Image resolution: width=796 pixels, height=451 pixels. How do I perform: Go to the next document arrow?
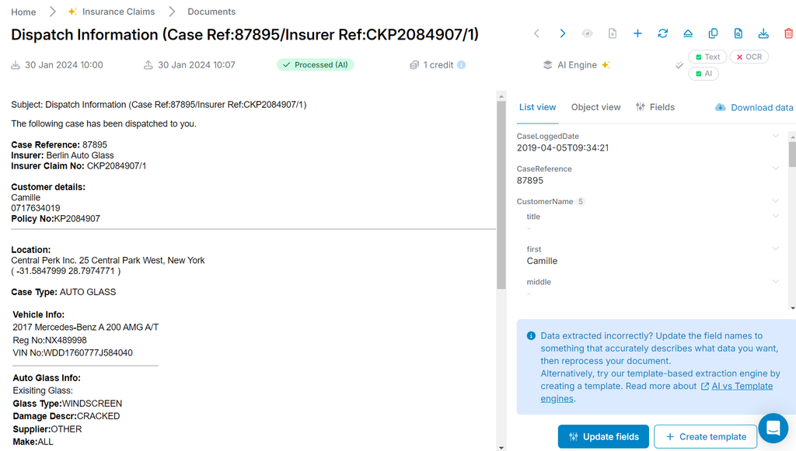pyautogui.click(x=563, y=33)
